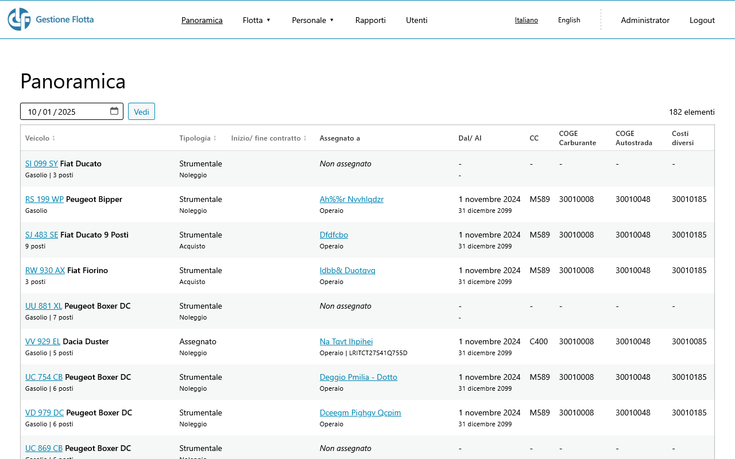The image size is (735, 459).
Task: Open assignee Dfdfcbo
Action: point(334,235)
